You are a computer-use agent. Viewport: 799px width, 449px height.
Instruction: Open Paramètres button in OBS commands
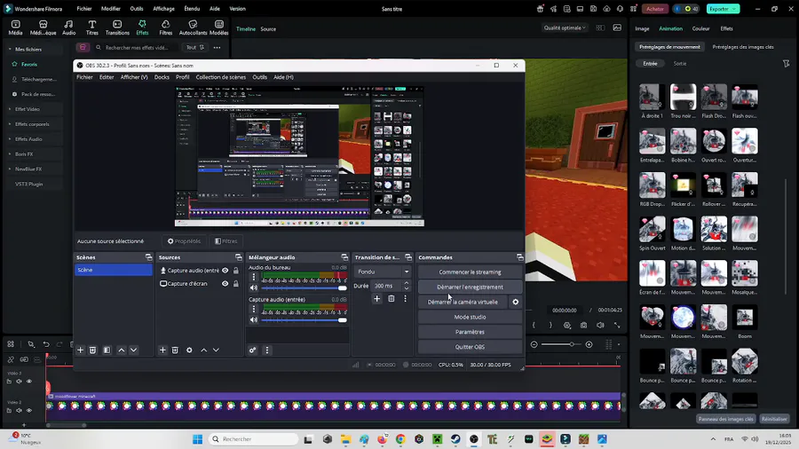click(470, 332)
